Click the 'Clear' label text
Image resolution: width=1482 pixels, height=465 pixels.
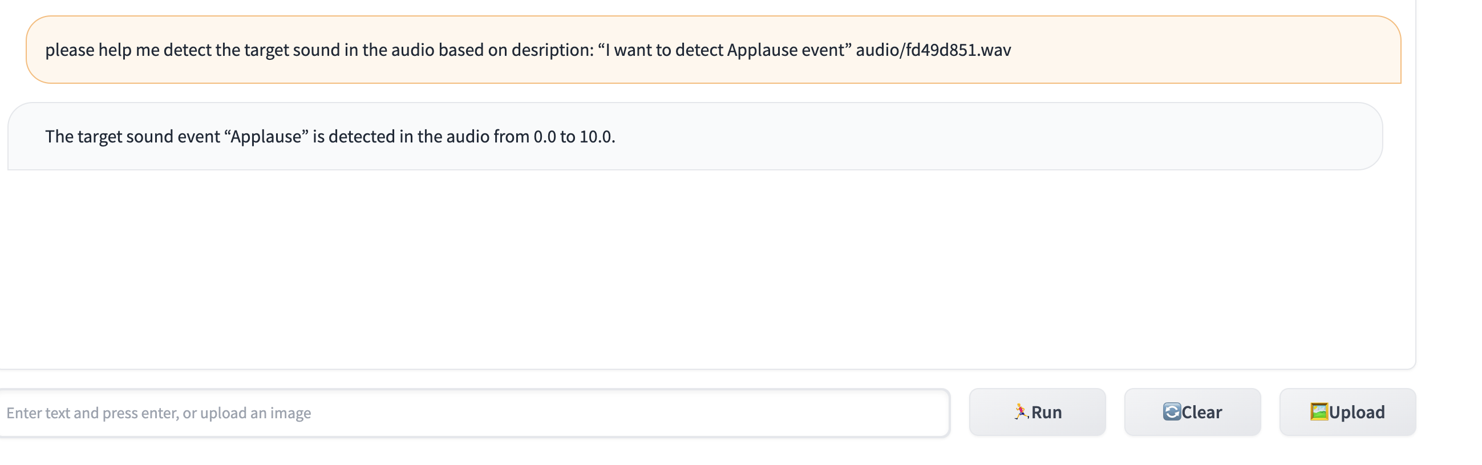[1201, 412]
